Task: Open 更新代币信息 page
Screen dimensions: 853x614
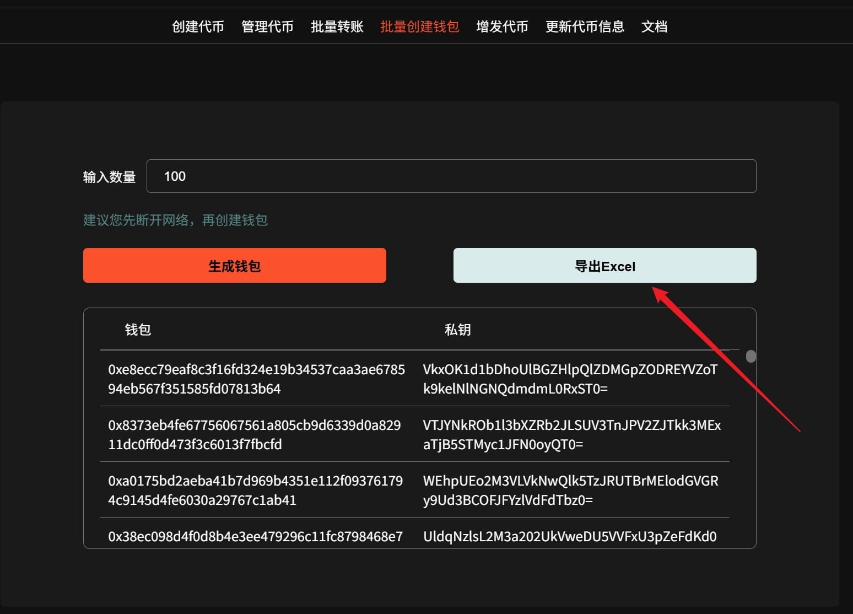Action: [585, 26]
